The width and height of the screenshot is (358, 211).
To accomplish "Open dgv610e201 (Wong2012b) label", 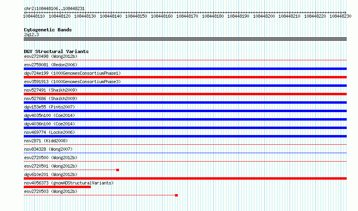I will (x=51, y=174).
